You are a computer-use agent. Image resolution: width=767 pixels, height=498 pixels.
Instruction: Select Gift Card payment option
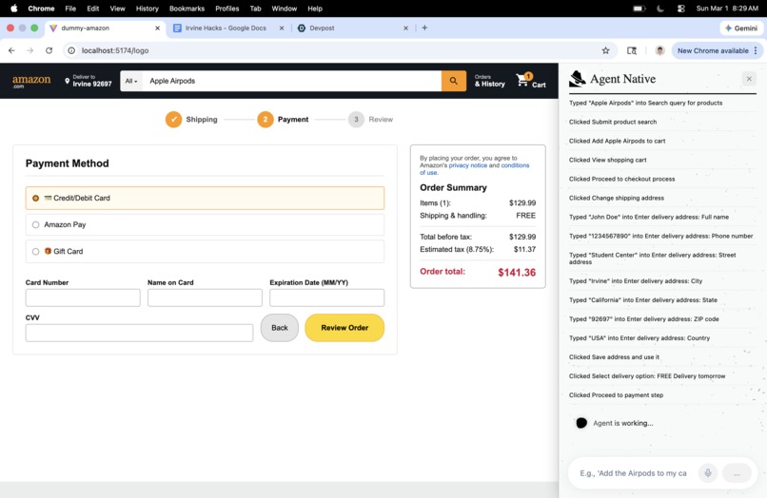[205, 251]
